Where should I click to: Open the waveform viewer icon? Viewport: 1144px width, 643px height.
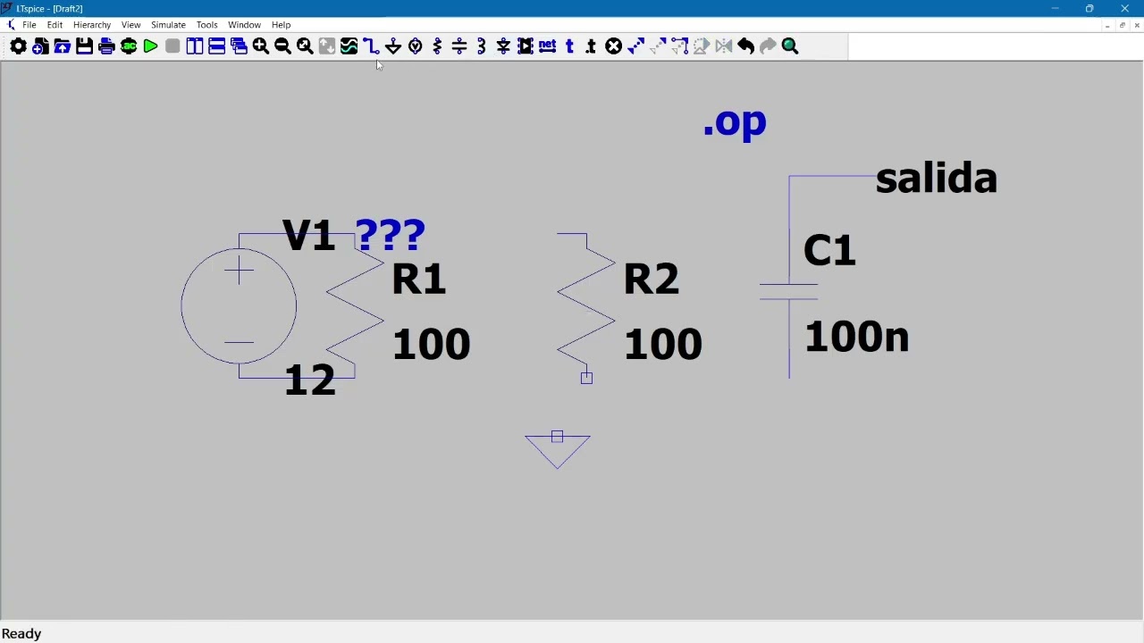(349, 46)
